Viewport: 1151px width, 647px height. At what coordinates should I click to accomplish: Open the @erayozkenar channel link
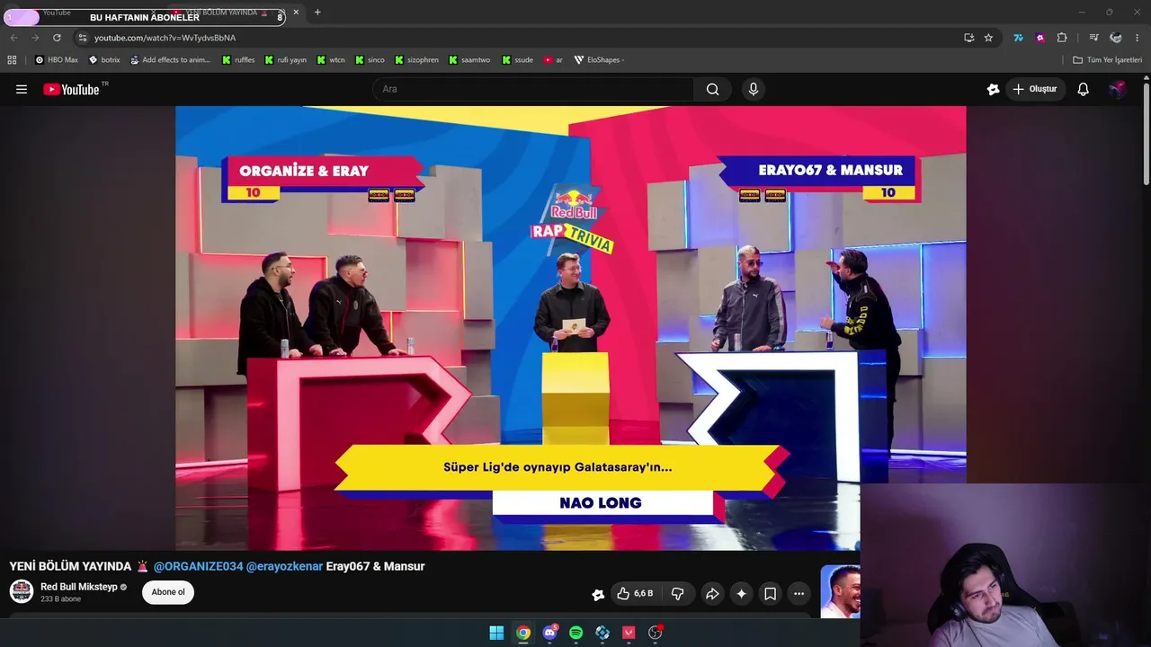click(284, 566)
